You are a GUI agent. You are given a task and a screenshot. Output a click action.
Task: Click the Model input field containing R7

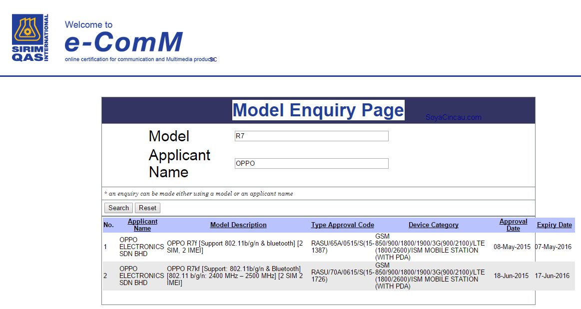point(311,136)
